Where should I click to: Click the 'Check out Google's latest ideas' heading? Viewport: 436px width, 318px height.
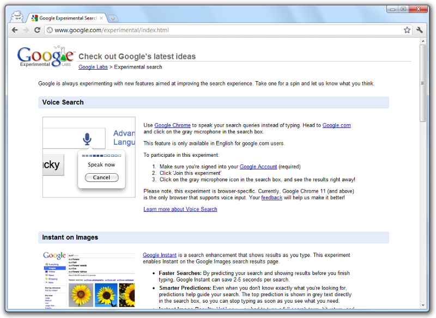(x=137, y=57)
